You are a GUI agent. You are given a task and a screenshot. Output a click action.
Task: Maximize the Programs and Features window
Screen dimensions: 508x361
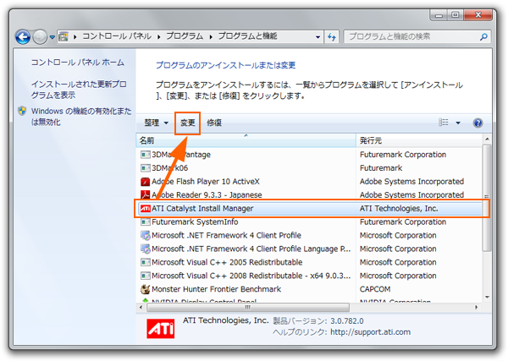coord(456,15)
